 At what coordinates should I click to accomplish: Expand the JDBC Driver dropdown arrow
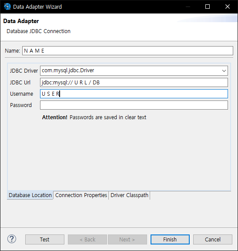[x=224, y=70]
